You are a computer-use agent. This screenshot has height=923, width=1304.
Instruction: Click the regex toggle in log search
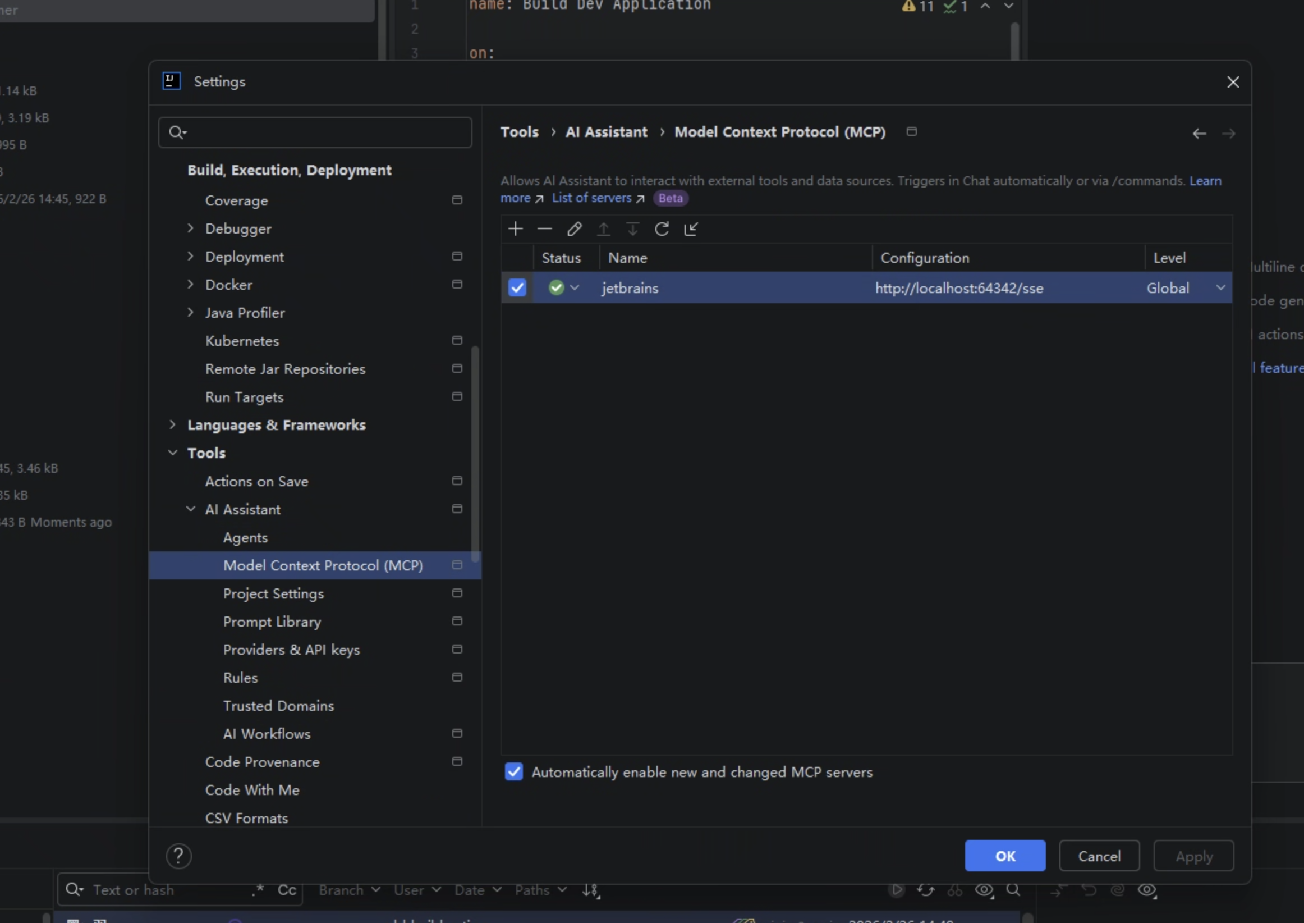point(258,889)
